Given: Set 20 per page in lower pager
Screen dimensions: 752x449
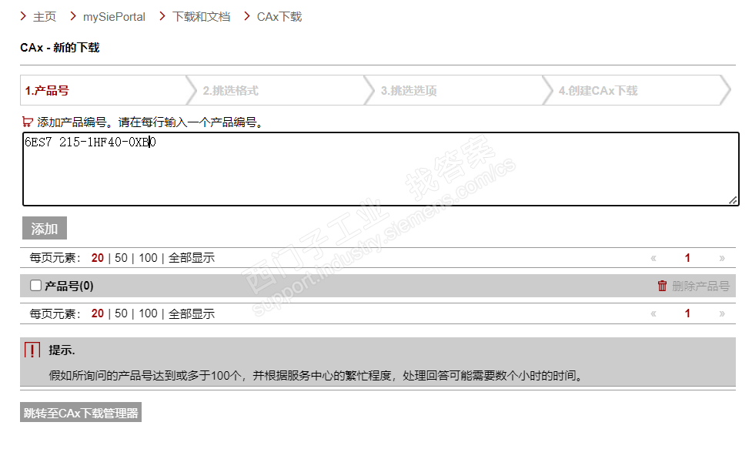Looking at the screenshot, I should [97, 313].
